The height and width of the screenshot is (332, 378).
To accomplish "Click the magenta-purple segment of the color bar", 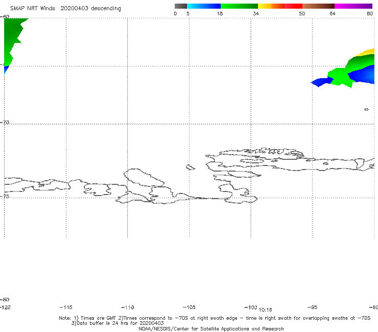I will coord(353,6).
